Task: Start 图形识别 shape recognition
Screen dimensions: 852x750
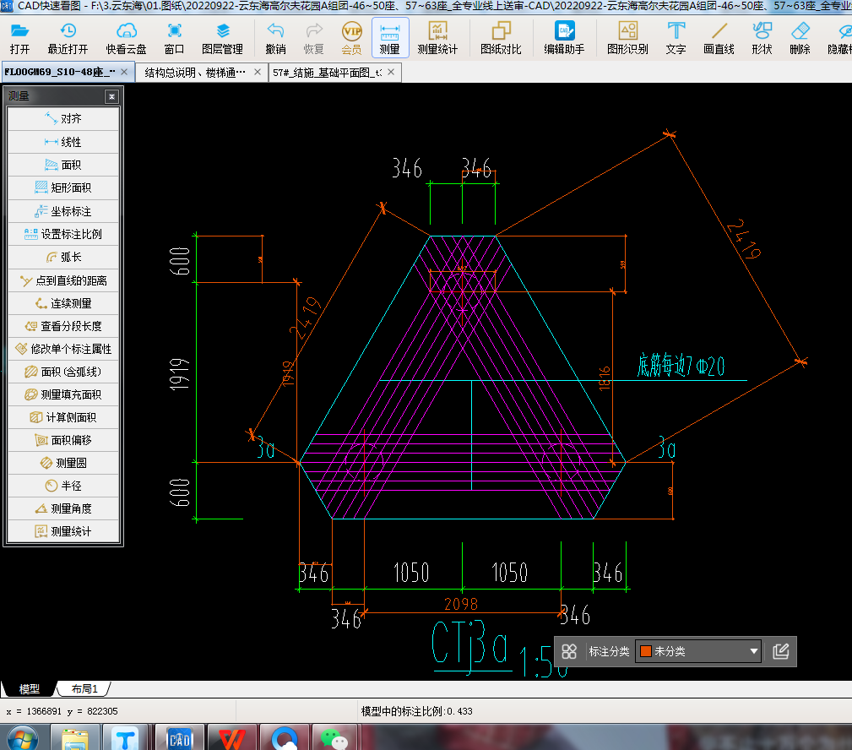Action: pyautogui.click(x=627, y=38)
